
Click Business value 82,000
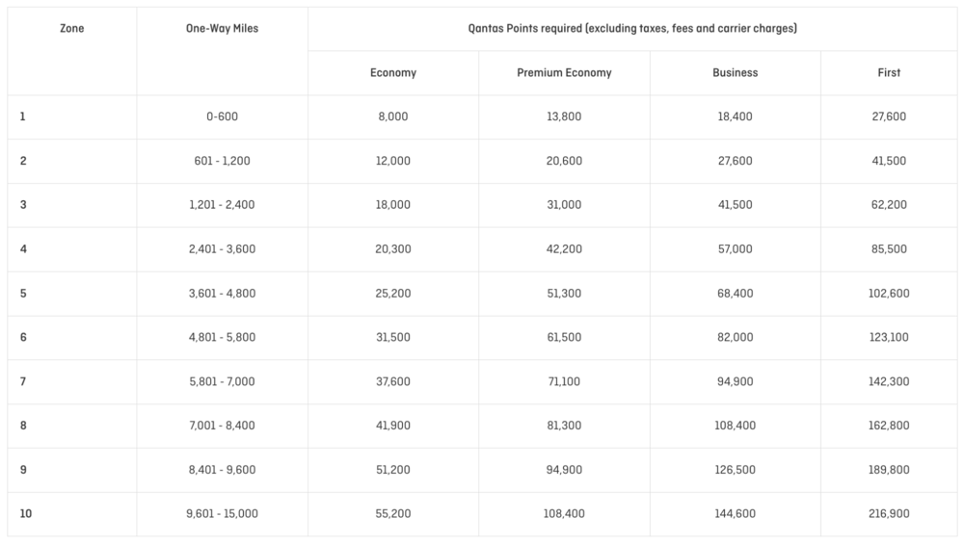735,338
